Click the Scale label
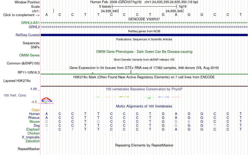This screenshot has width=248, height=155. (35, 7)
